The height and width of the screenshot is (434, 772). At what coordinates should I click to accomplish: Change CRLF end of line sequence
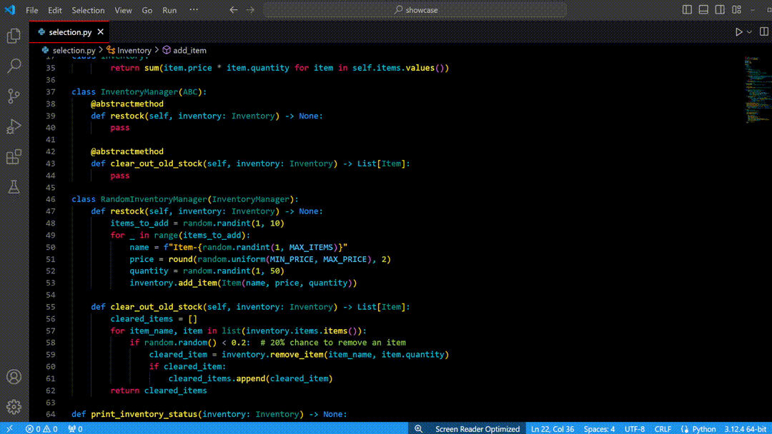(663, 428)
